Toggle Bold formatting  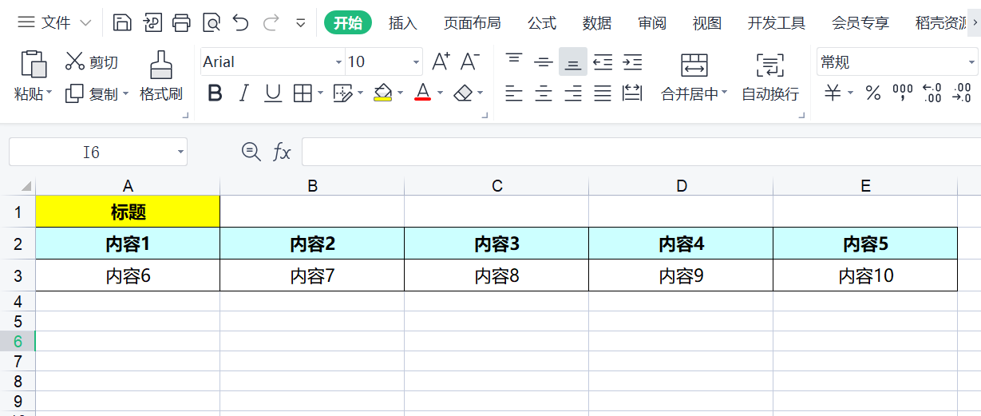click(214, 94)
